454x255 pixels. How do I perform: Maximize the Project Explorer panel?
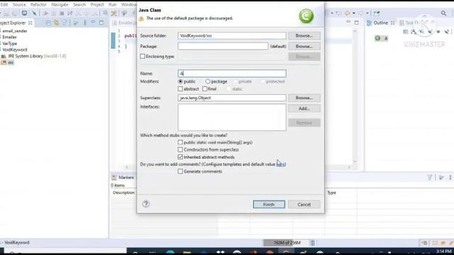coord(101,23)
